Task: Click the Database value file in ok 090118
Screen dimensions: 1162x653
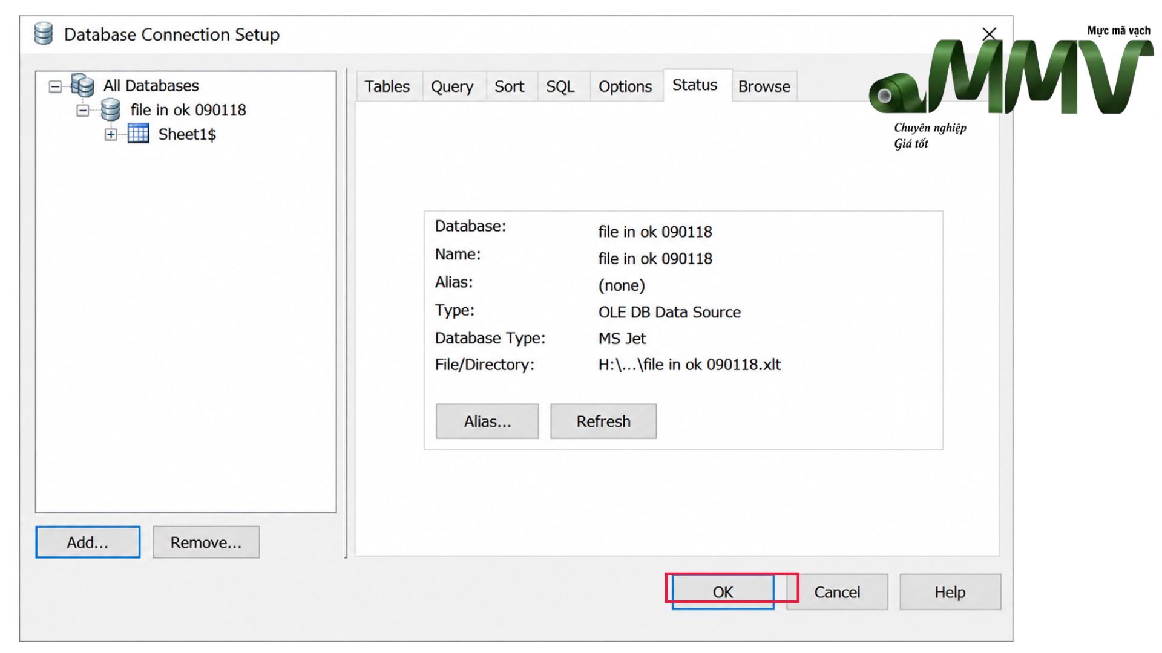Action: click(x=655, y=232)
